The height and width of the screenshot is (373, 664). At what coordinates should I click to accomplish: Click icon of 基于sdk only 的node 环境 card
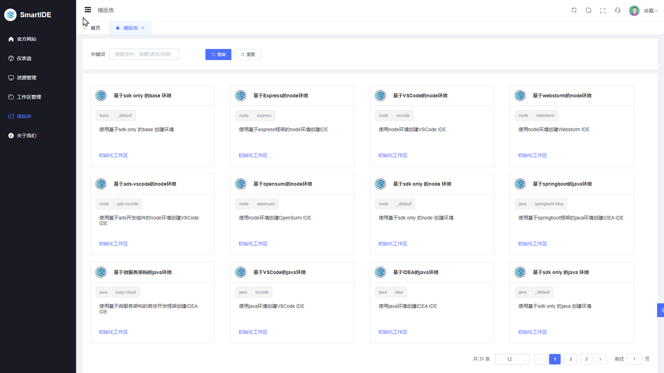pos(380,184)
